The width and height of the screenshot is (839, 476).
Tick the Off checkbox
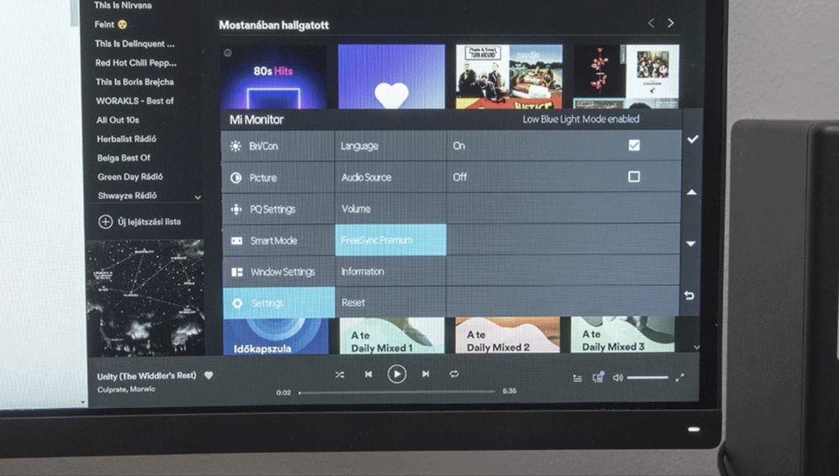pos(634,176)
